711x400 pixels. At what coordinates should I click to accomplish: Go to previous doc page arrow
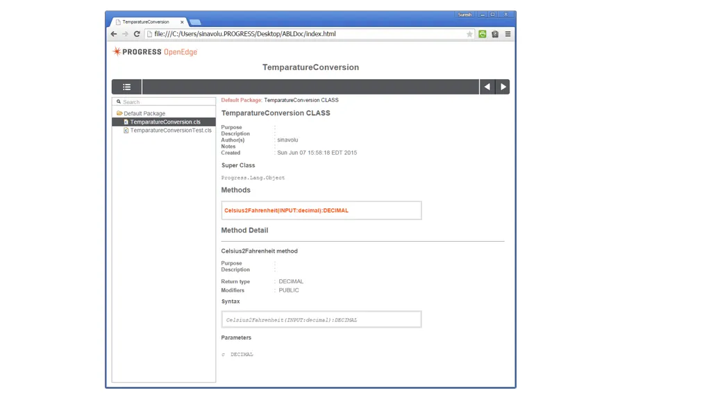point(487,87)
